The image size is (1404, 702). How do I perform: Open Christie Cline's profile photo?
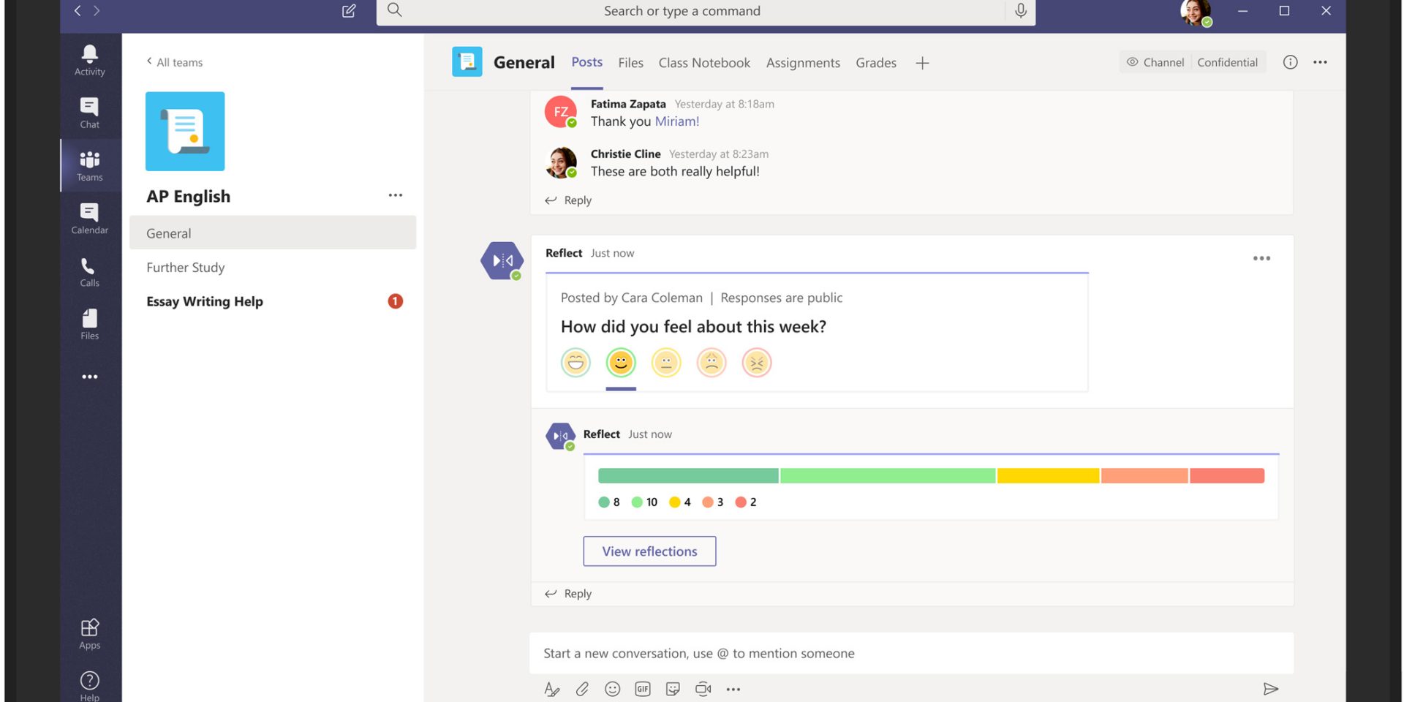point(561,162)
